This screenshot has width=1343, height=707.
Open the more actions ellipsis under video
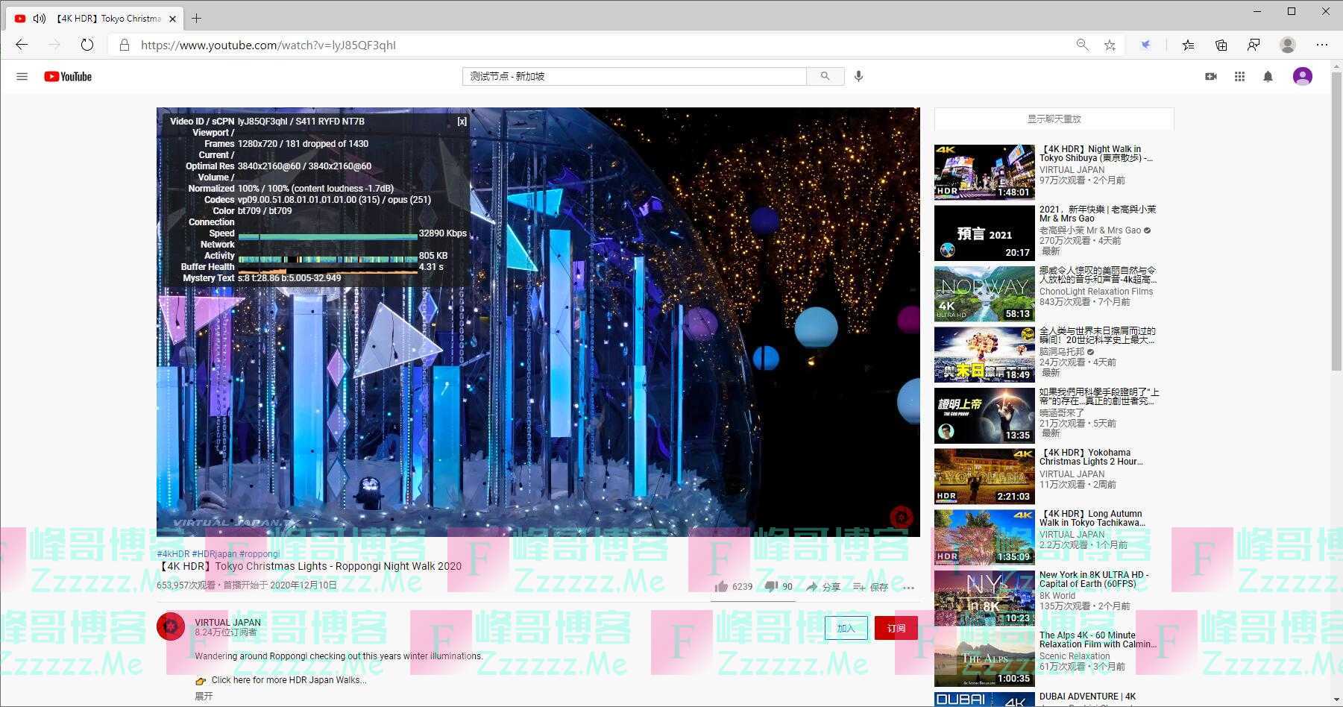pyautogui.click(x=908, y=588)
